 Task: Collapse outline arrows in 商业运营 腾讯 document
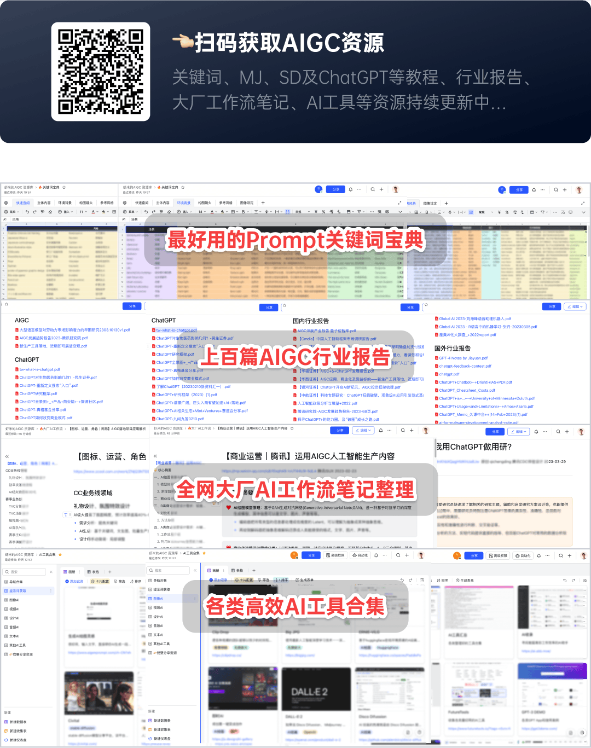pos(155,456)
